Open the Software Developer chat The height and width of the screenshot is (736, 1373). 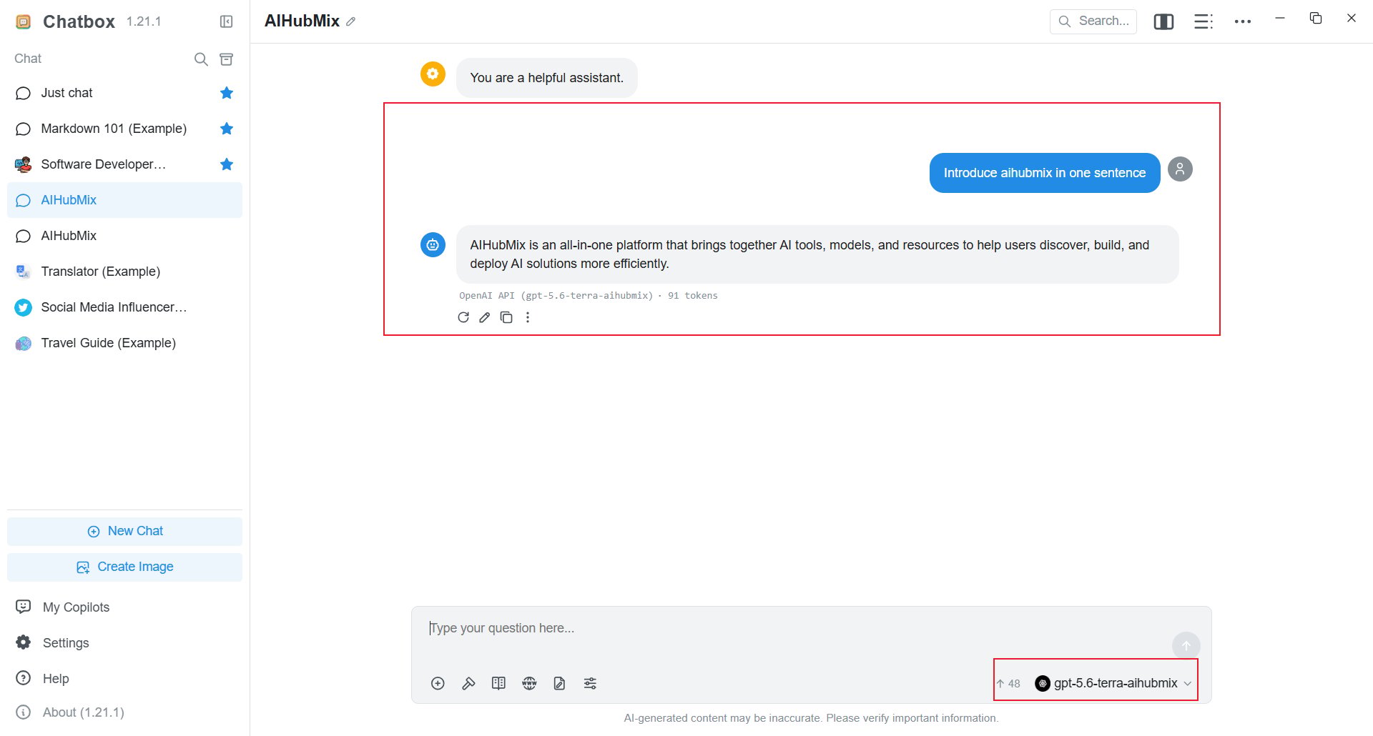tap(124, 164)
